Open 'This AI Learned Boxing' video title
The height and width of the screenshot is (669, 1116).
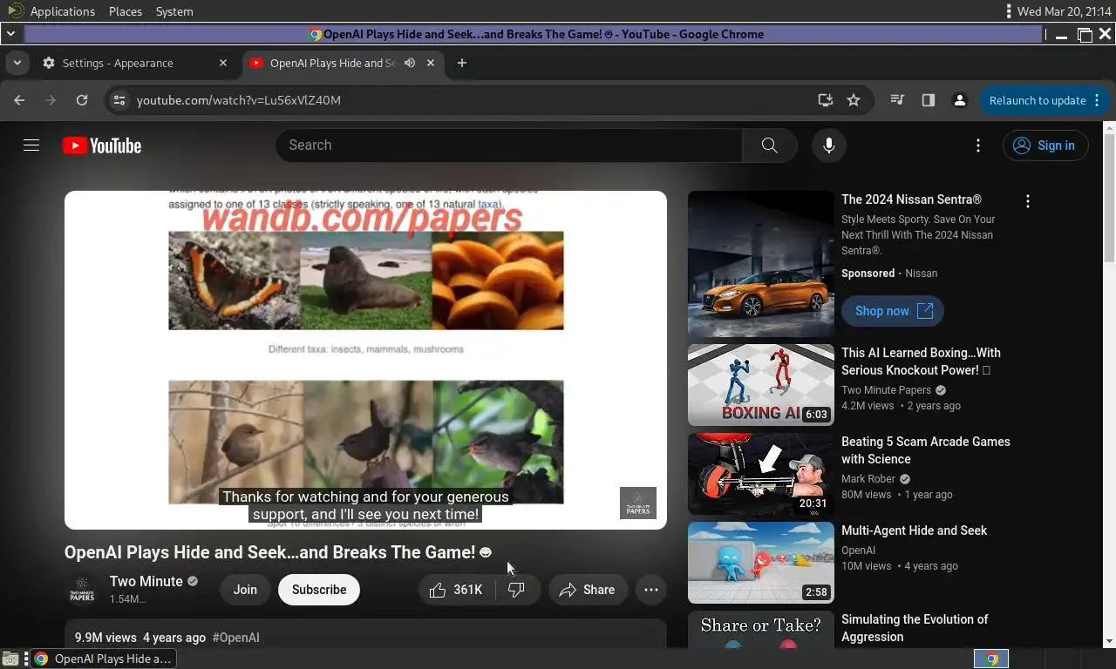[921, 362]
